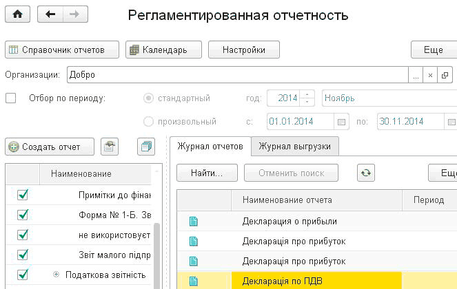The height and width of the screenshot is (289, 457).
Task: Select the стандартный period radio button
Action: (x=148, y=98)
